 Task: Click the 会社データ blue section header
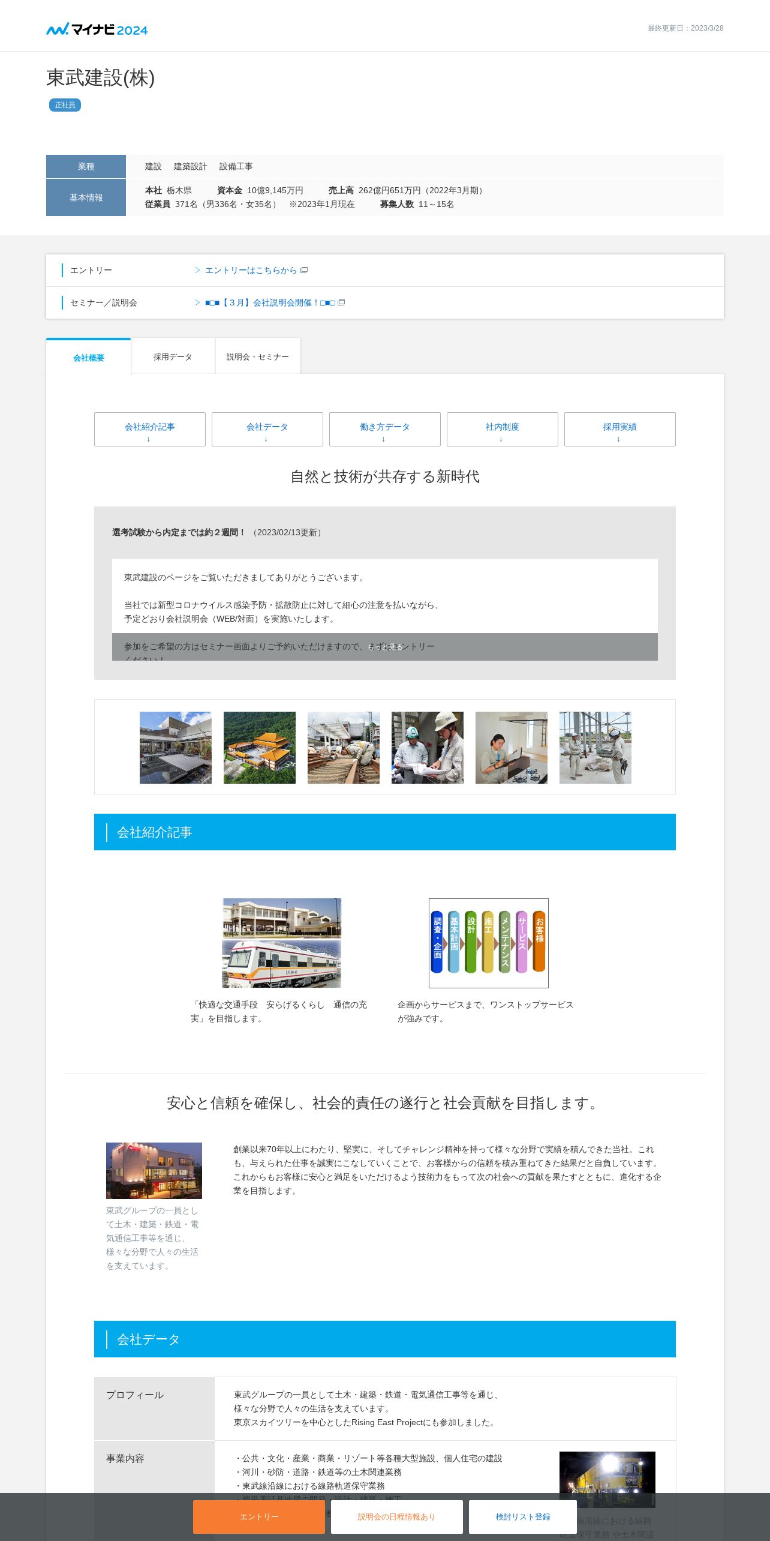tap(385, 1339)
